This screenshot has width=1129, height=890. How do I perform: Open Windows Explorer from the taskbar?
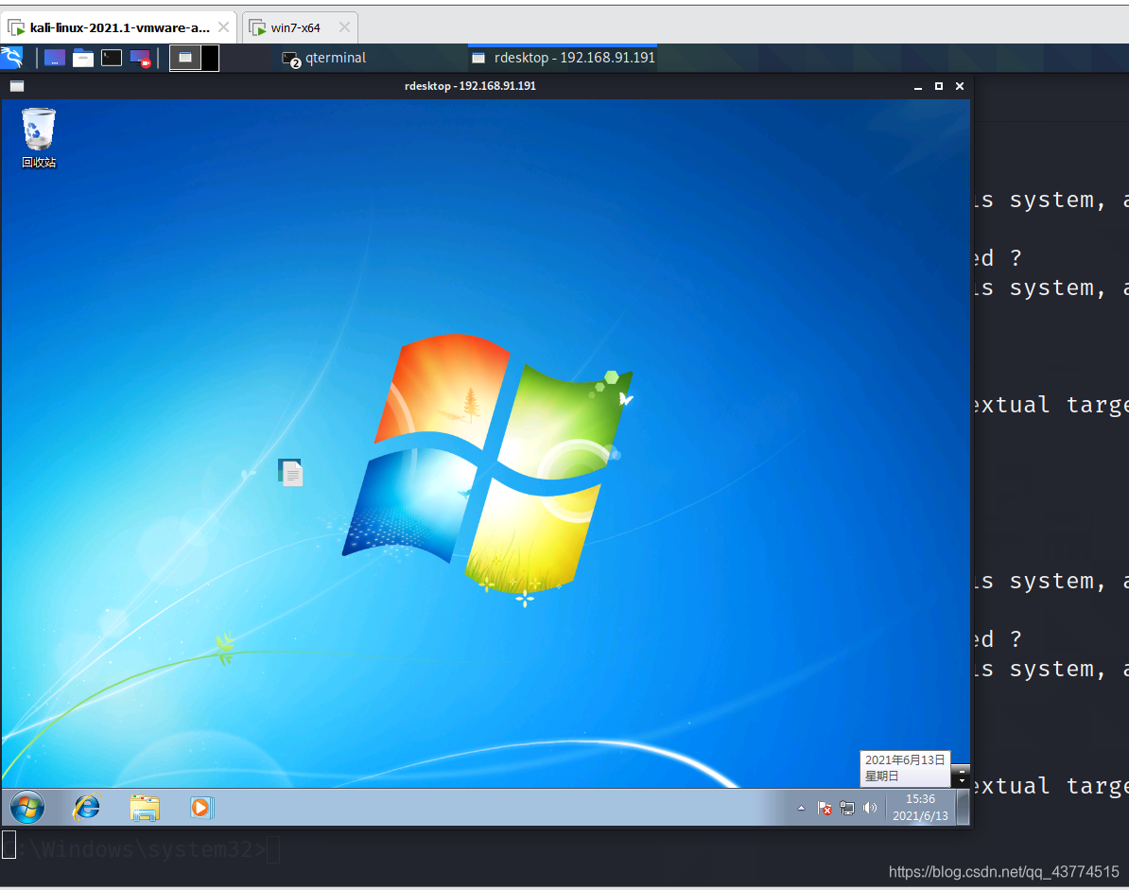click(145, 808)
